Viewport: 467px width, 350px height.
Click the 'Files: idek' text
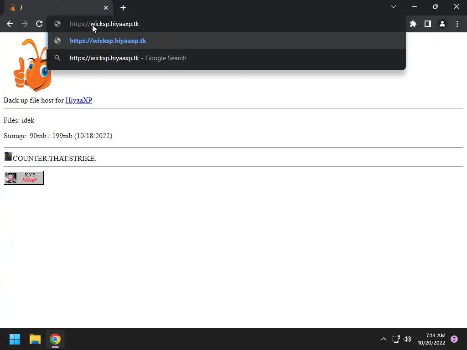point(19,120)
